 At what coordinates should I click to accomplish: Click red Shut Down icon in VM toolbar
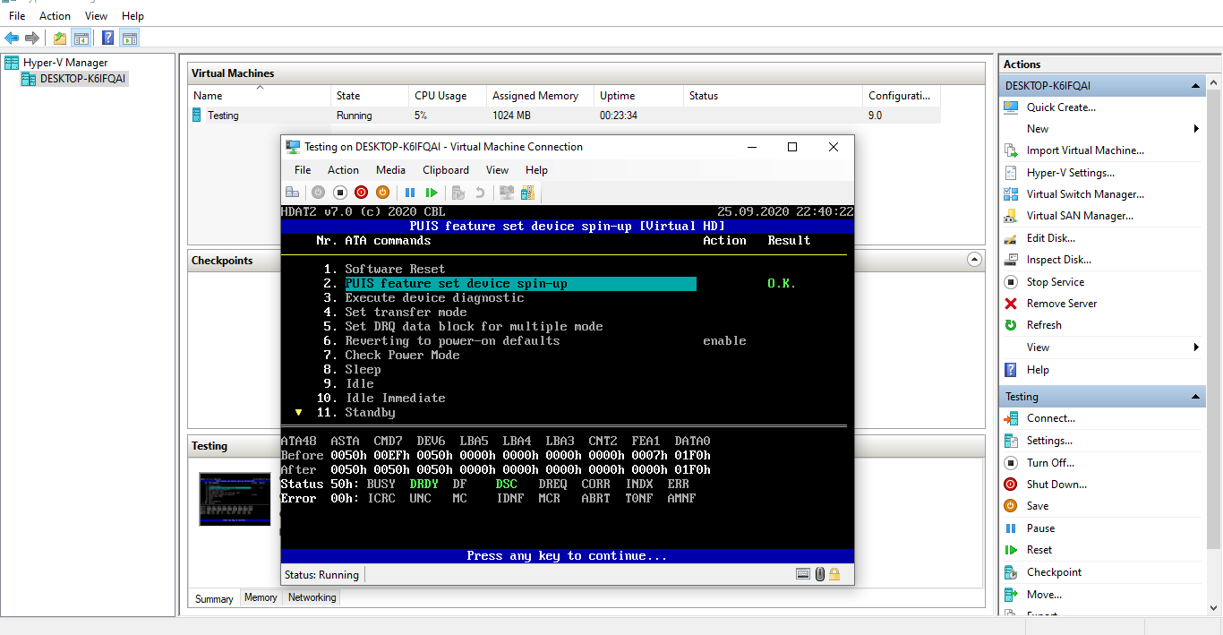(x=361, y=193)
